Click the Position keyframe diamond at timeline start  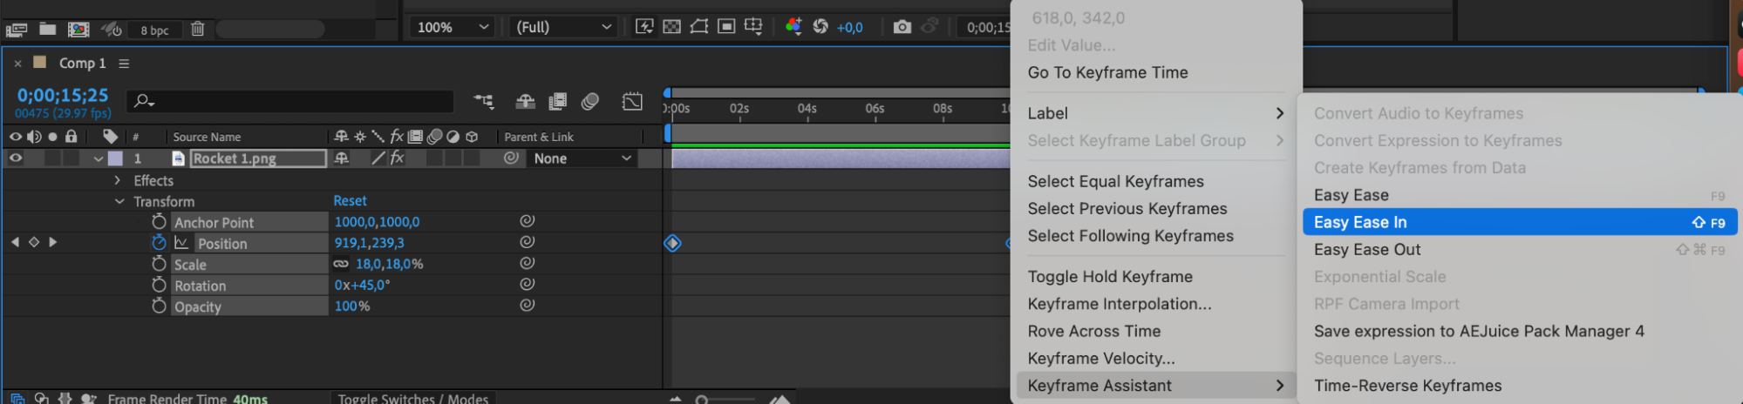[x=672, y=243]
